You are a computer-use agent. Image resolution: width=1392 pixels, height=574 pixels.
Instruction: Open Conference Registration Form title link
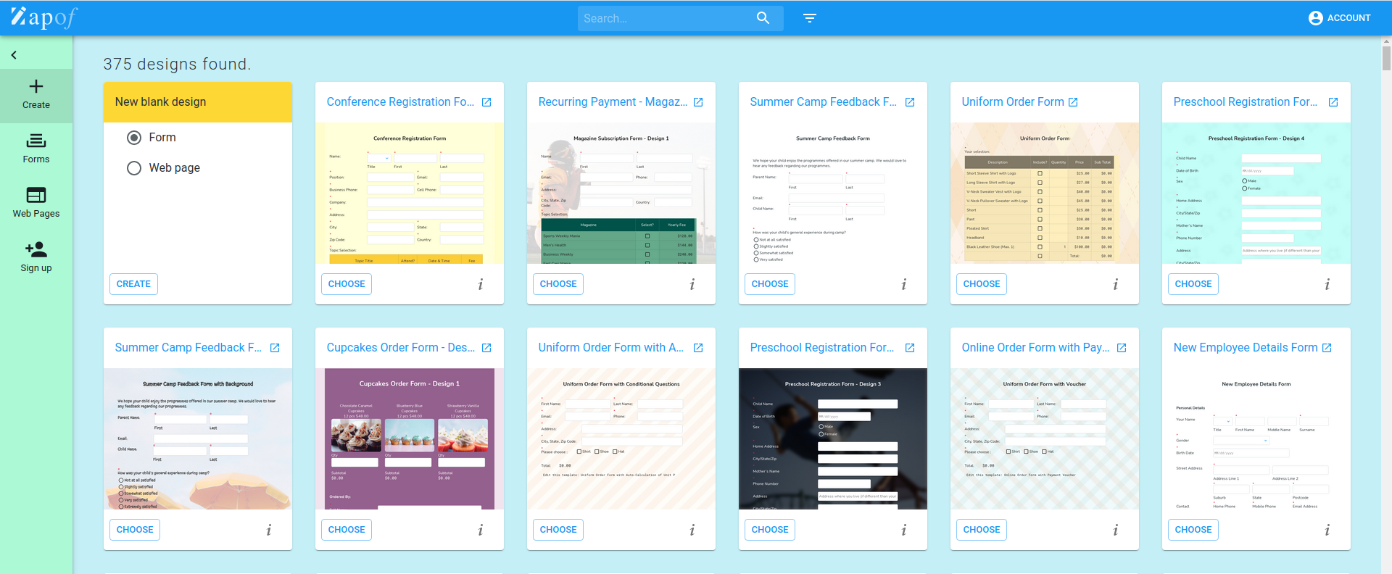tap(400, 102)
